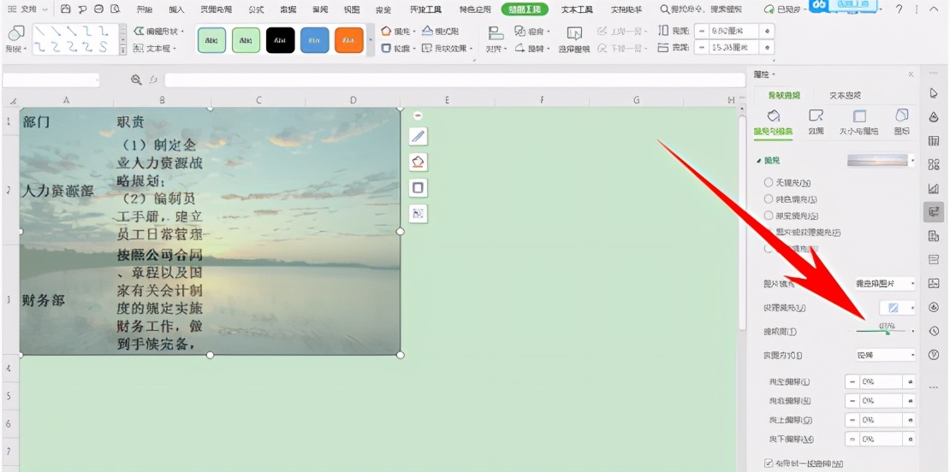This screenshot has width=950, height=472.
Task: Expand the fill preview thumbnail dropdown
Action: 912,161
